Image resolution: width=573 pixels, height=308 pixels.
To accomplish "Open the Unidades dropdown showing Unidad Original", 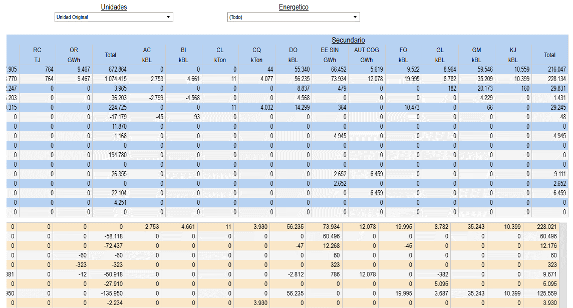I will click(113, 17).
